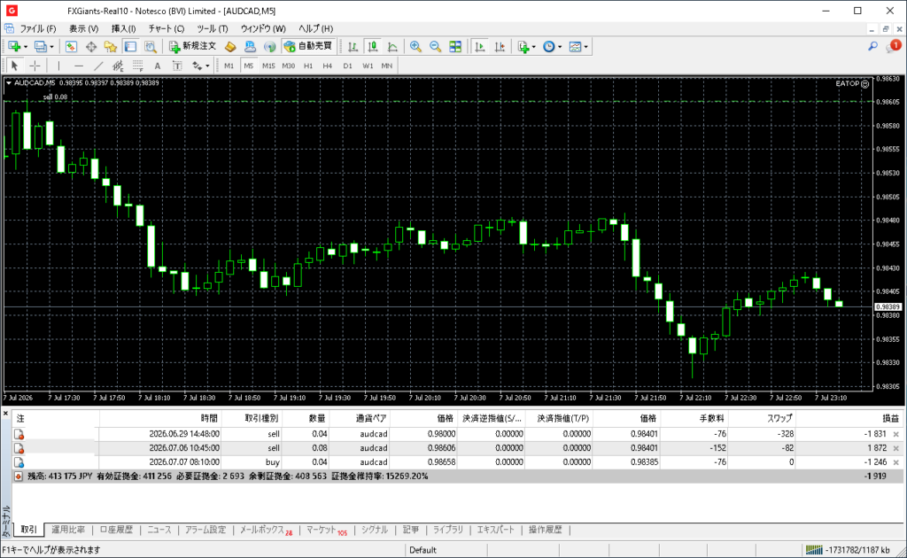This screenshot has height=558, width=907.
Task: Click the zoom in magnifier icon
Action: [x=415, y=47]
